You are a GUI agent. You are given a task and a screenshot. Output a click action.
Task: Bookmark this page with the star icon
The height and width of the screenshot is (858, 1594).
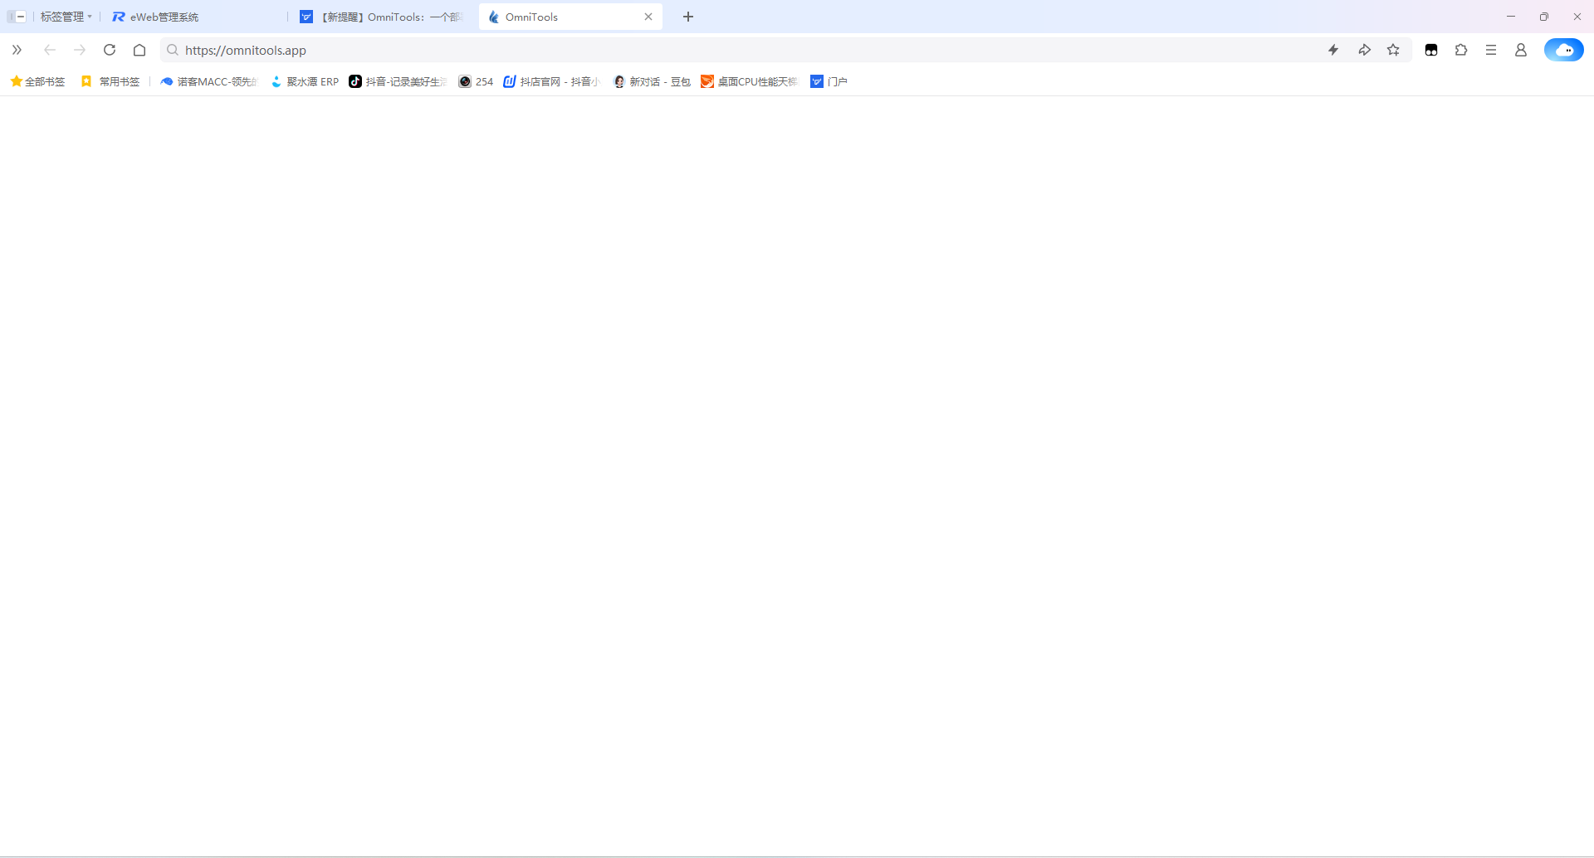pyautogui.click(x=1394, y=50)
